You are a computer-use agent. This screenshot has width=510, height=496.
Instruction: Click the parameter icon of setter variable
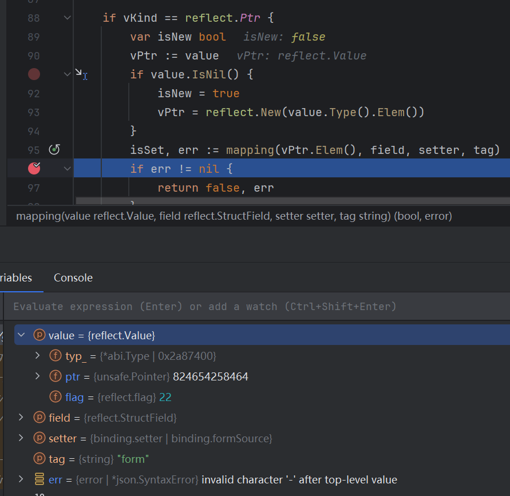click(x=39, y=438)
